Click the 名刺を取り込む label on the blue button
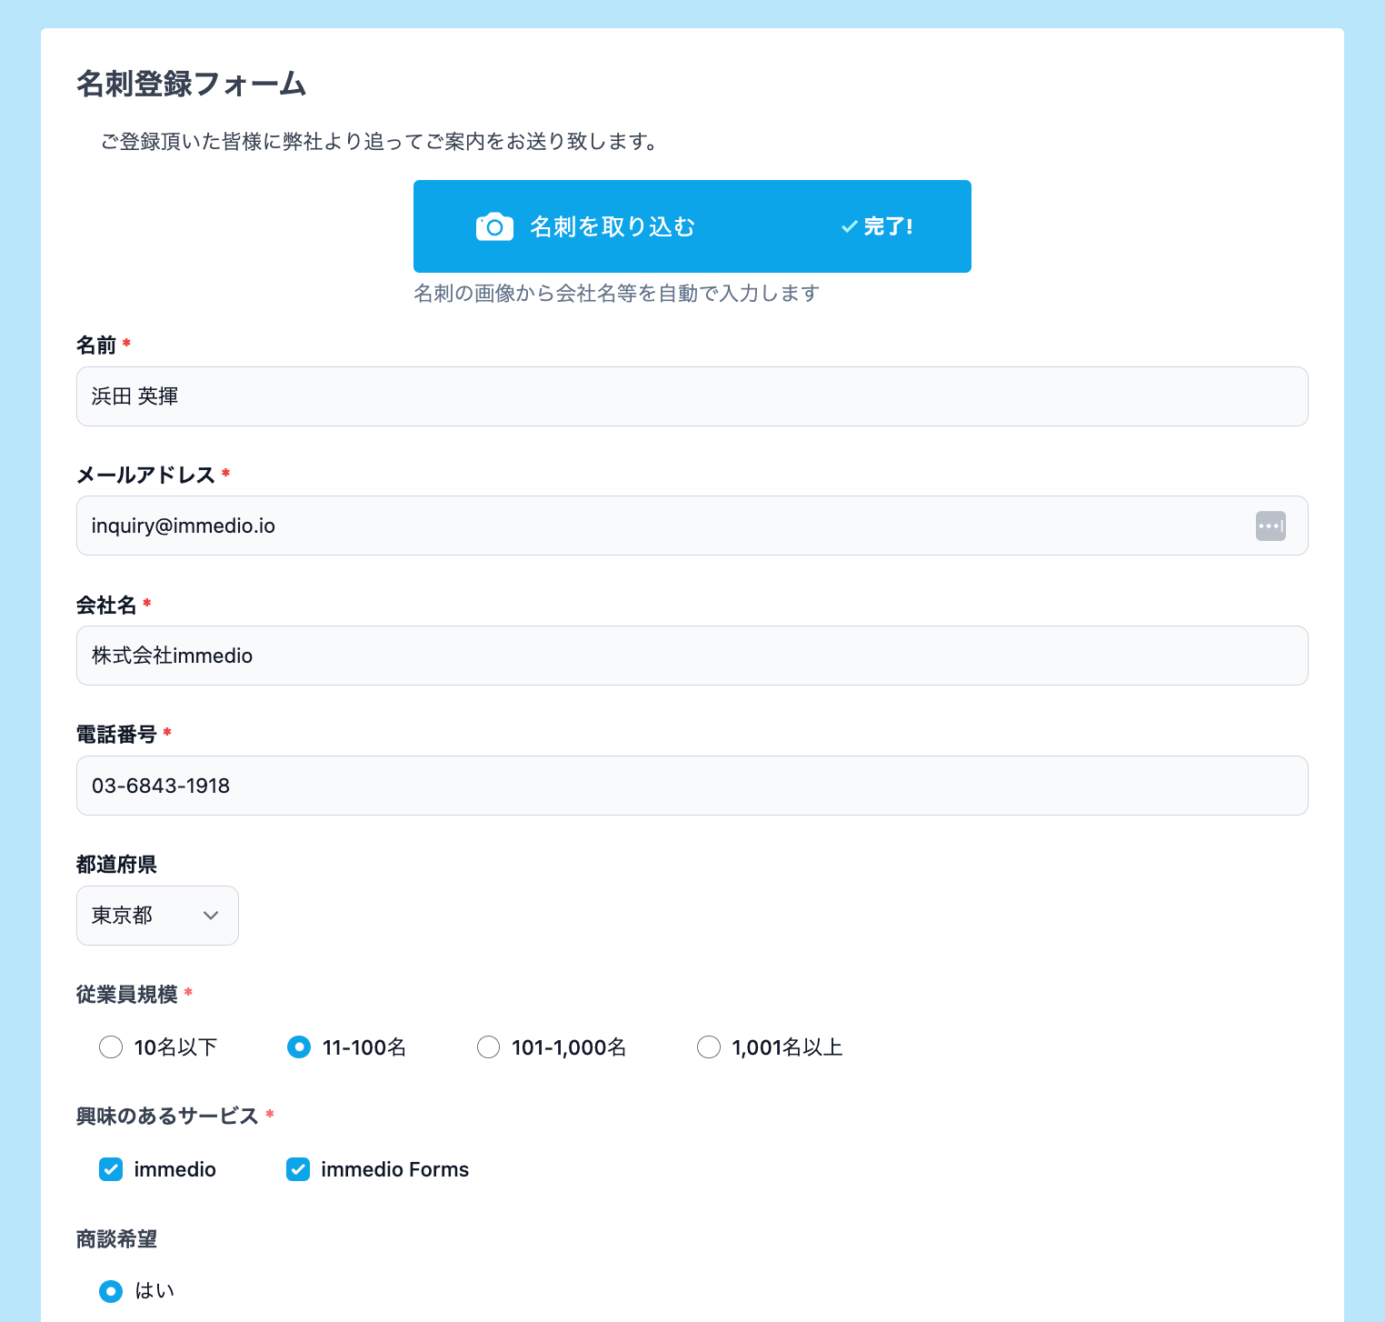1385x1322 pixels. (613, 226)
